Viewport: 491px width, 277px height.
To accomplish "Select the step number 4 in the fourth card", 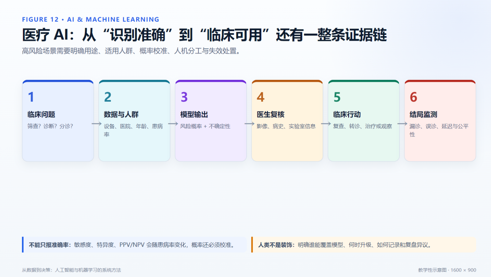I will click(x=261, y=97).
